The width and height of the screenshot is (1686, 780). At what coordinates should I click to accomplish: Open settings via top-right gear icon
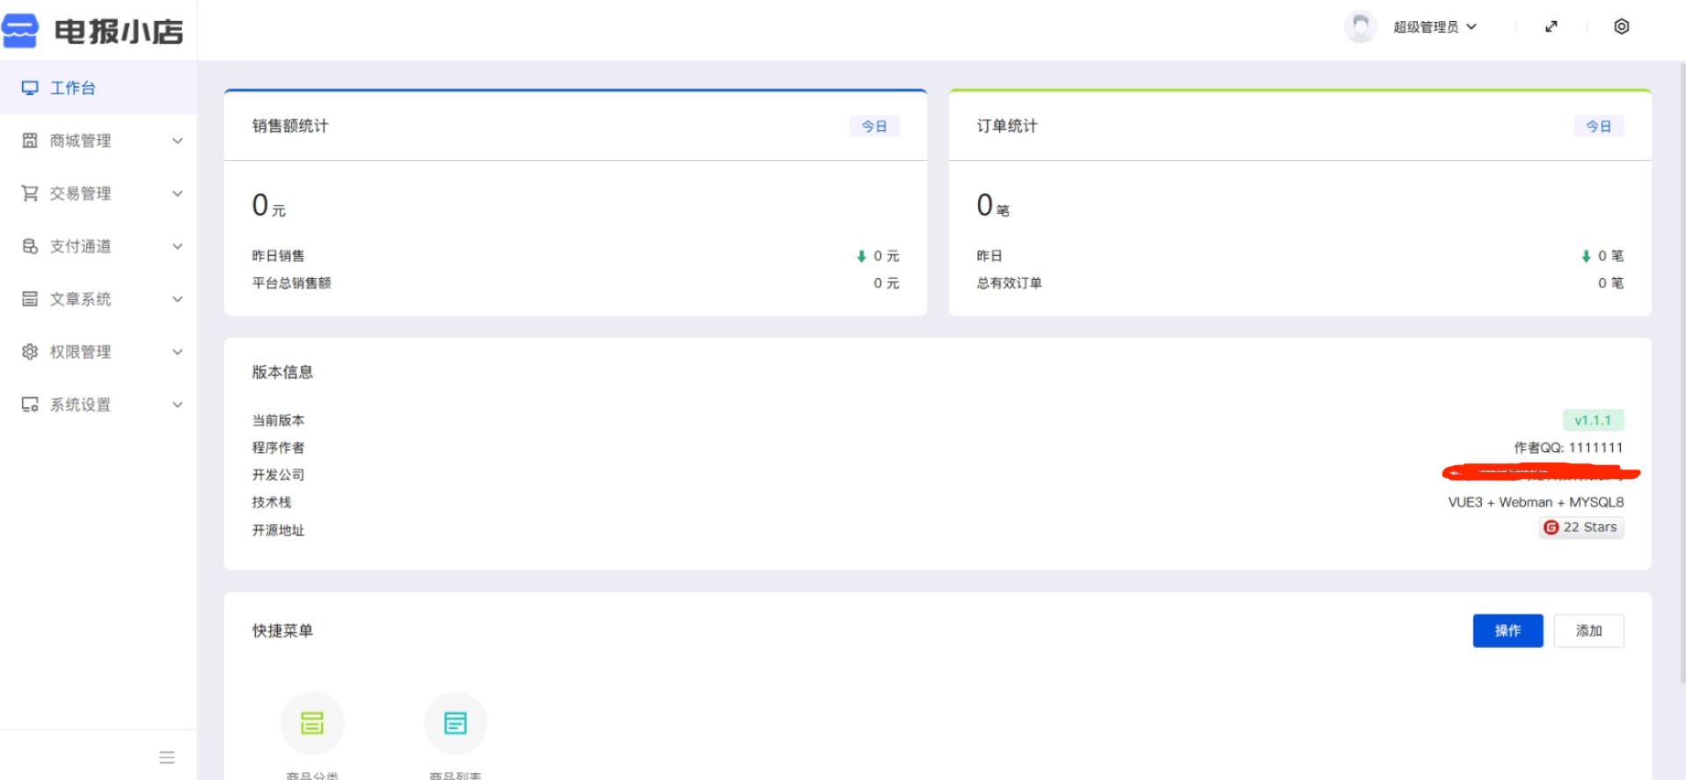(1621, 26)
